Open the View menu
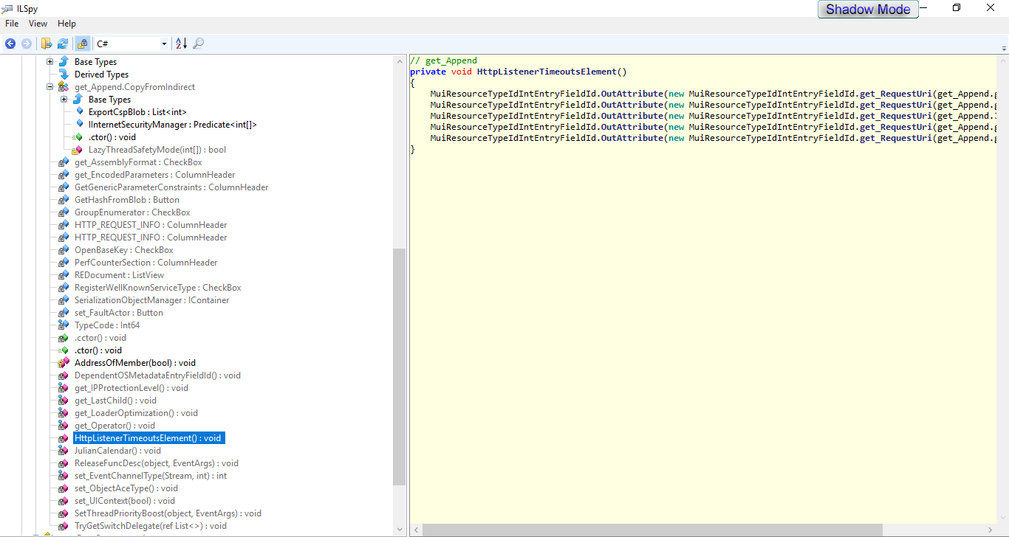The image size is (1009, 537). 38,24
